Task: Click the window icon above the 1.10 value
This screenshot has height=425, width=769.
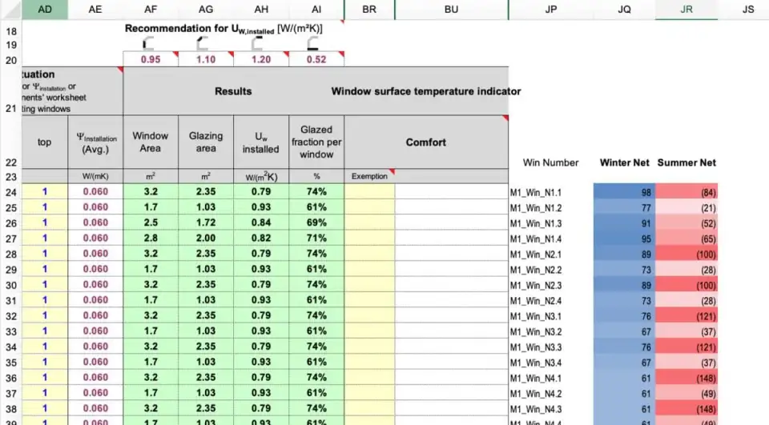Action: [204, 44]
